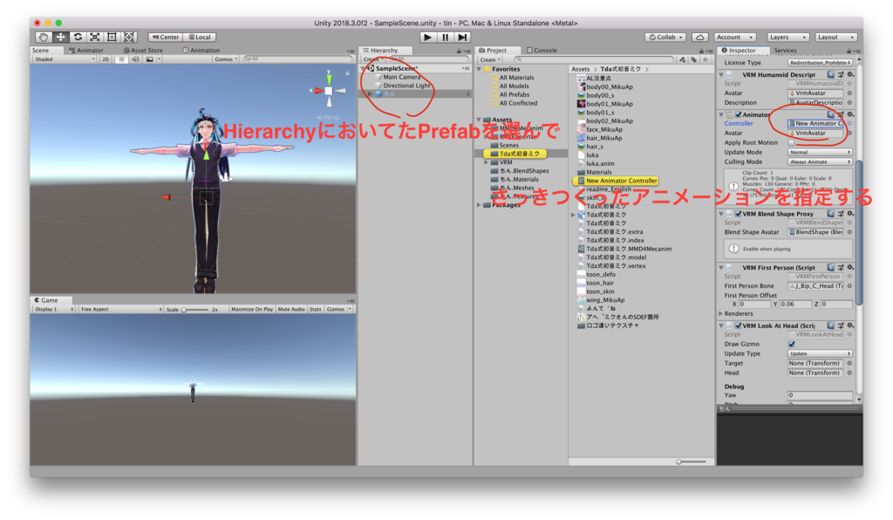Collapse SampleScene in Hierarchy

click(364, 68)
